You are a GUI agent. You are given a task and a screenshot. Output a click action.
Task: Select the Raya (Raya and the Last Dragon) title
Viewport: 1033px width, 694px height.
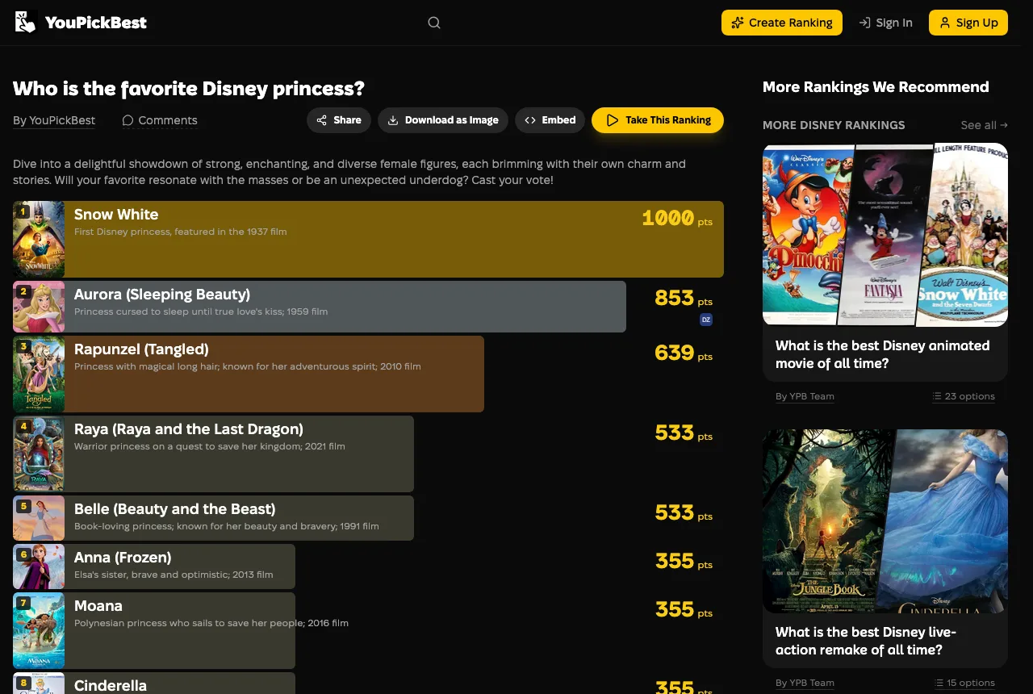189,429
